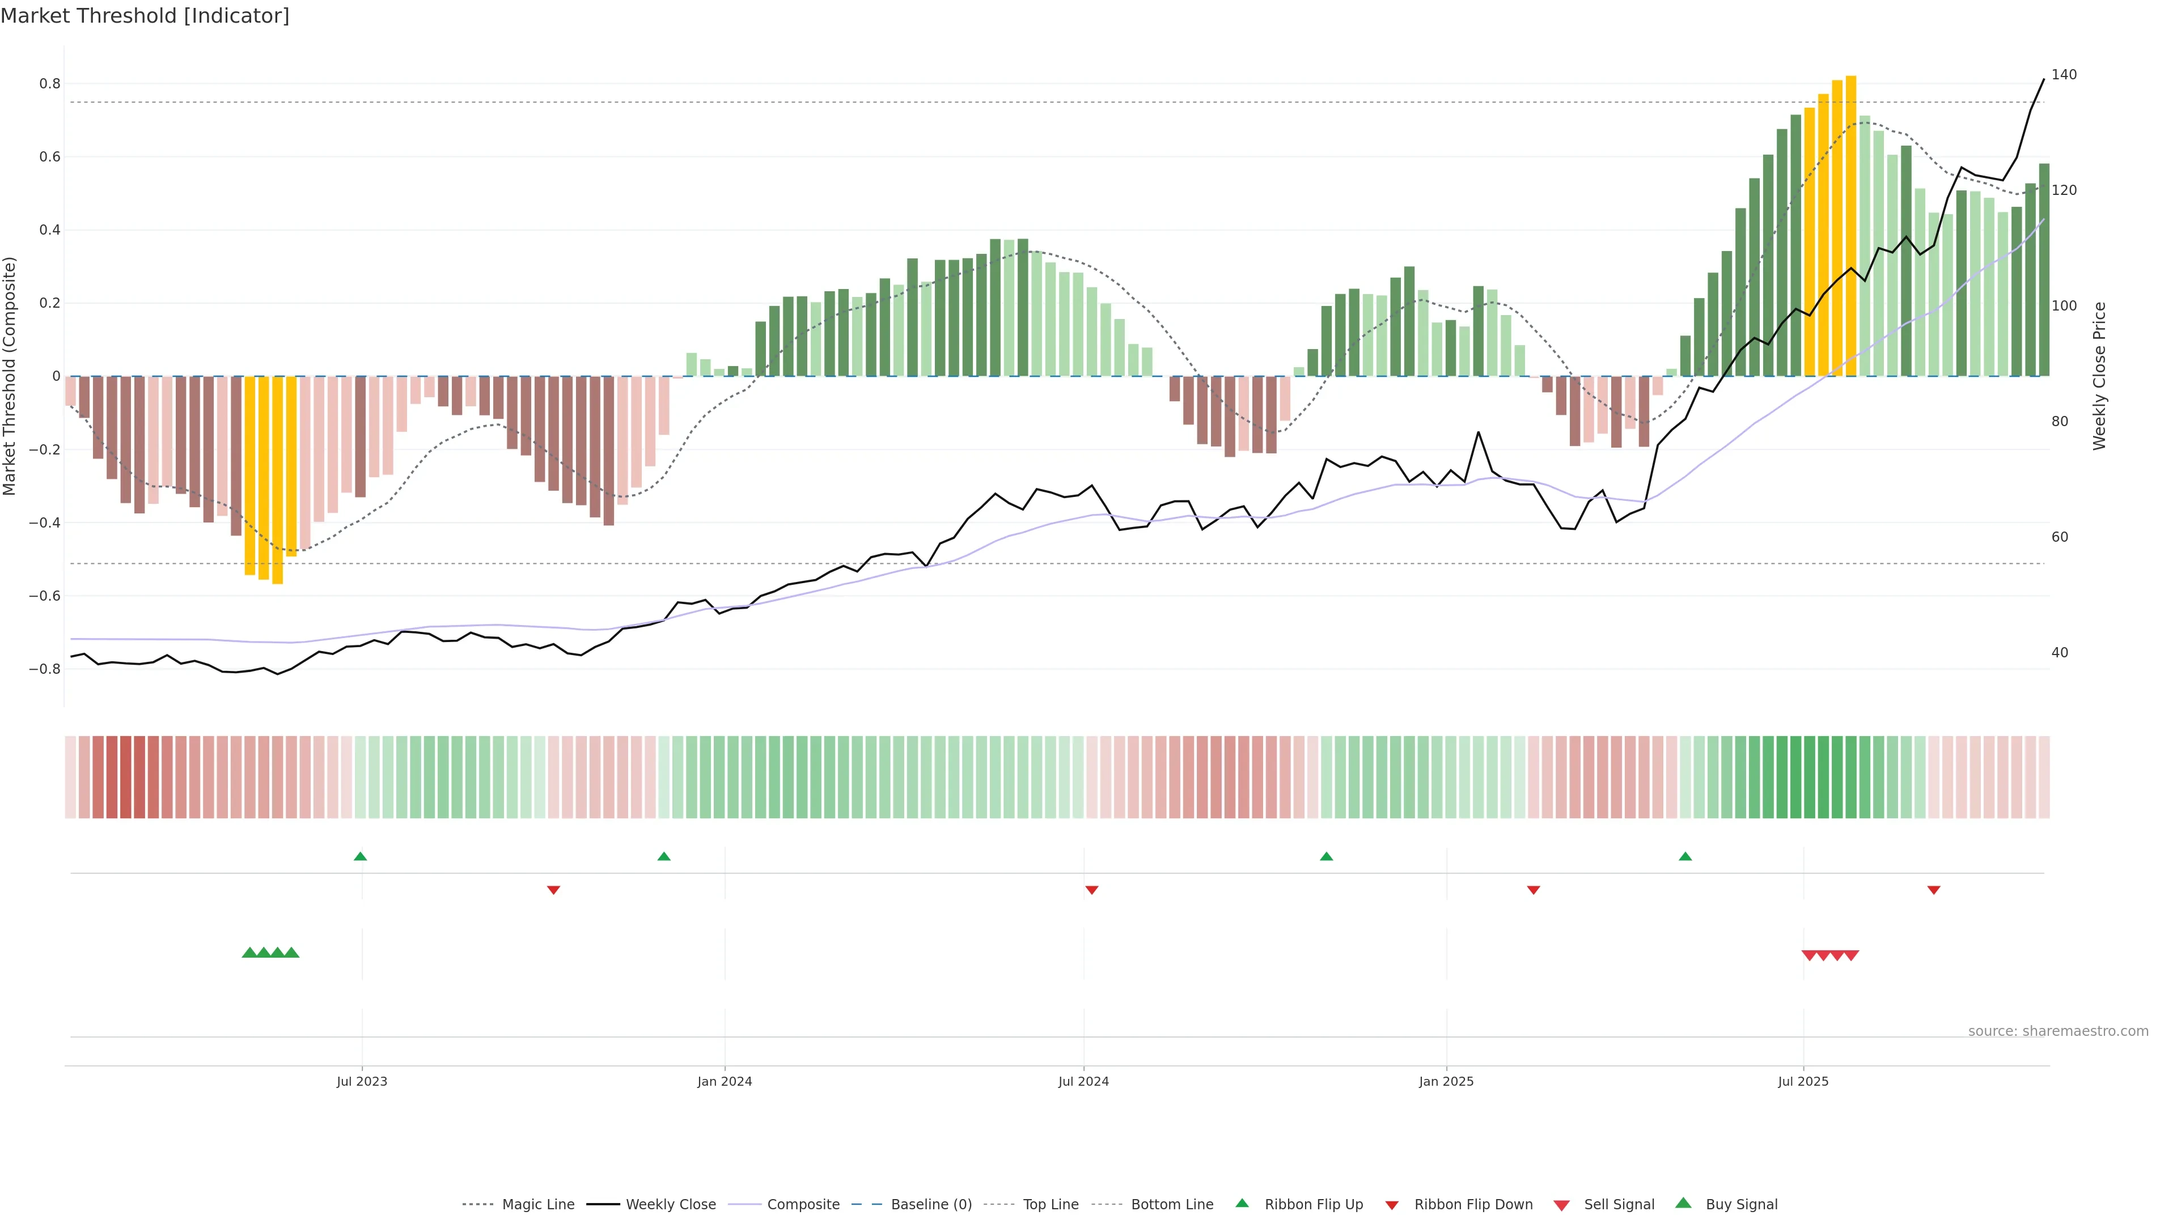Click the red flip-down triangle at Jul 2024
Image resolution: width=2177 pixels, height=1224 pixels.
point(1091,890)
